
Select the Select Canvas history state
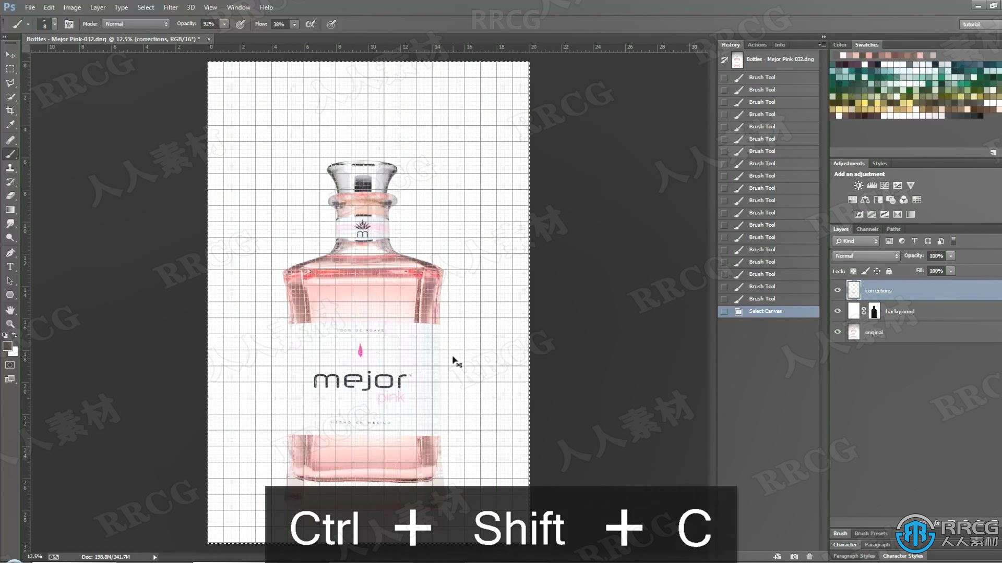(x=769, y=311)
